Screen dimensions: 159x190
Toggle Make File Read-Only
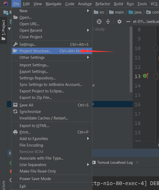[38, 171]
